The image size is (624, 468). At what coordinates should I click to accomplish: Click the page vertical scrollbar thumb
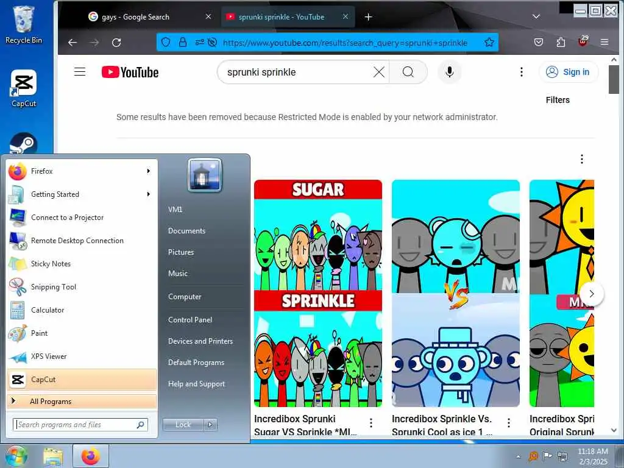point(614,80)
